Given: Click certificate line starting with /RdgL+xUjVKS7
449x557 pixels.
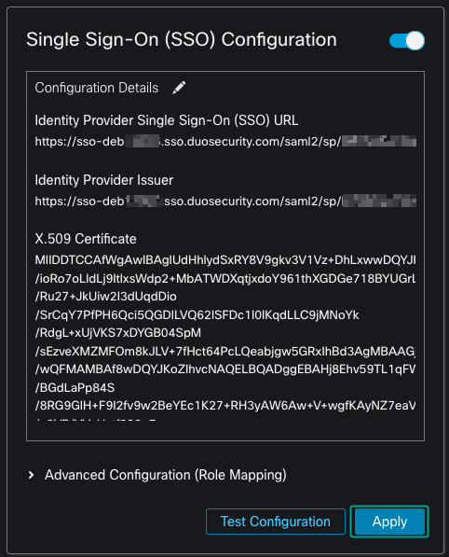Looking at the screenshot, I should (117, 333).
